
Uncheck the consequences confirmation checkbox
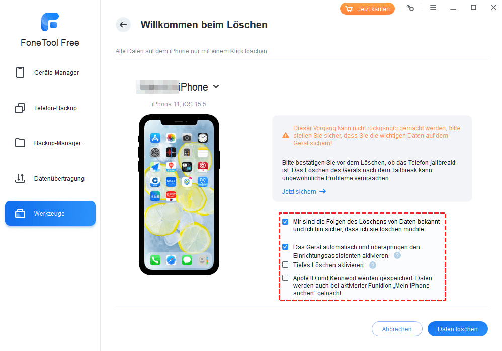click(285, 222)
